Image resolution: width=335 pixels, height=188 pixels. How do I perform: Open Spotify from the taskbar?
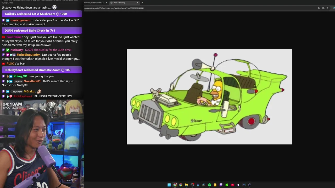(x=209, y=185)
